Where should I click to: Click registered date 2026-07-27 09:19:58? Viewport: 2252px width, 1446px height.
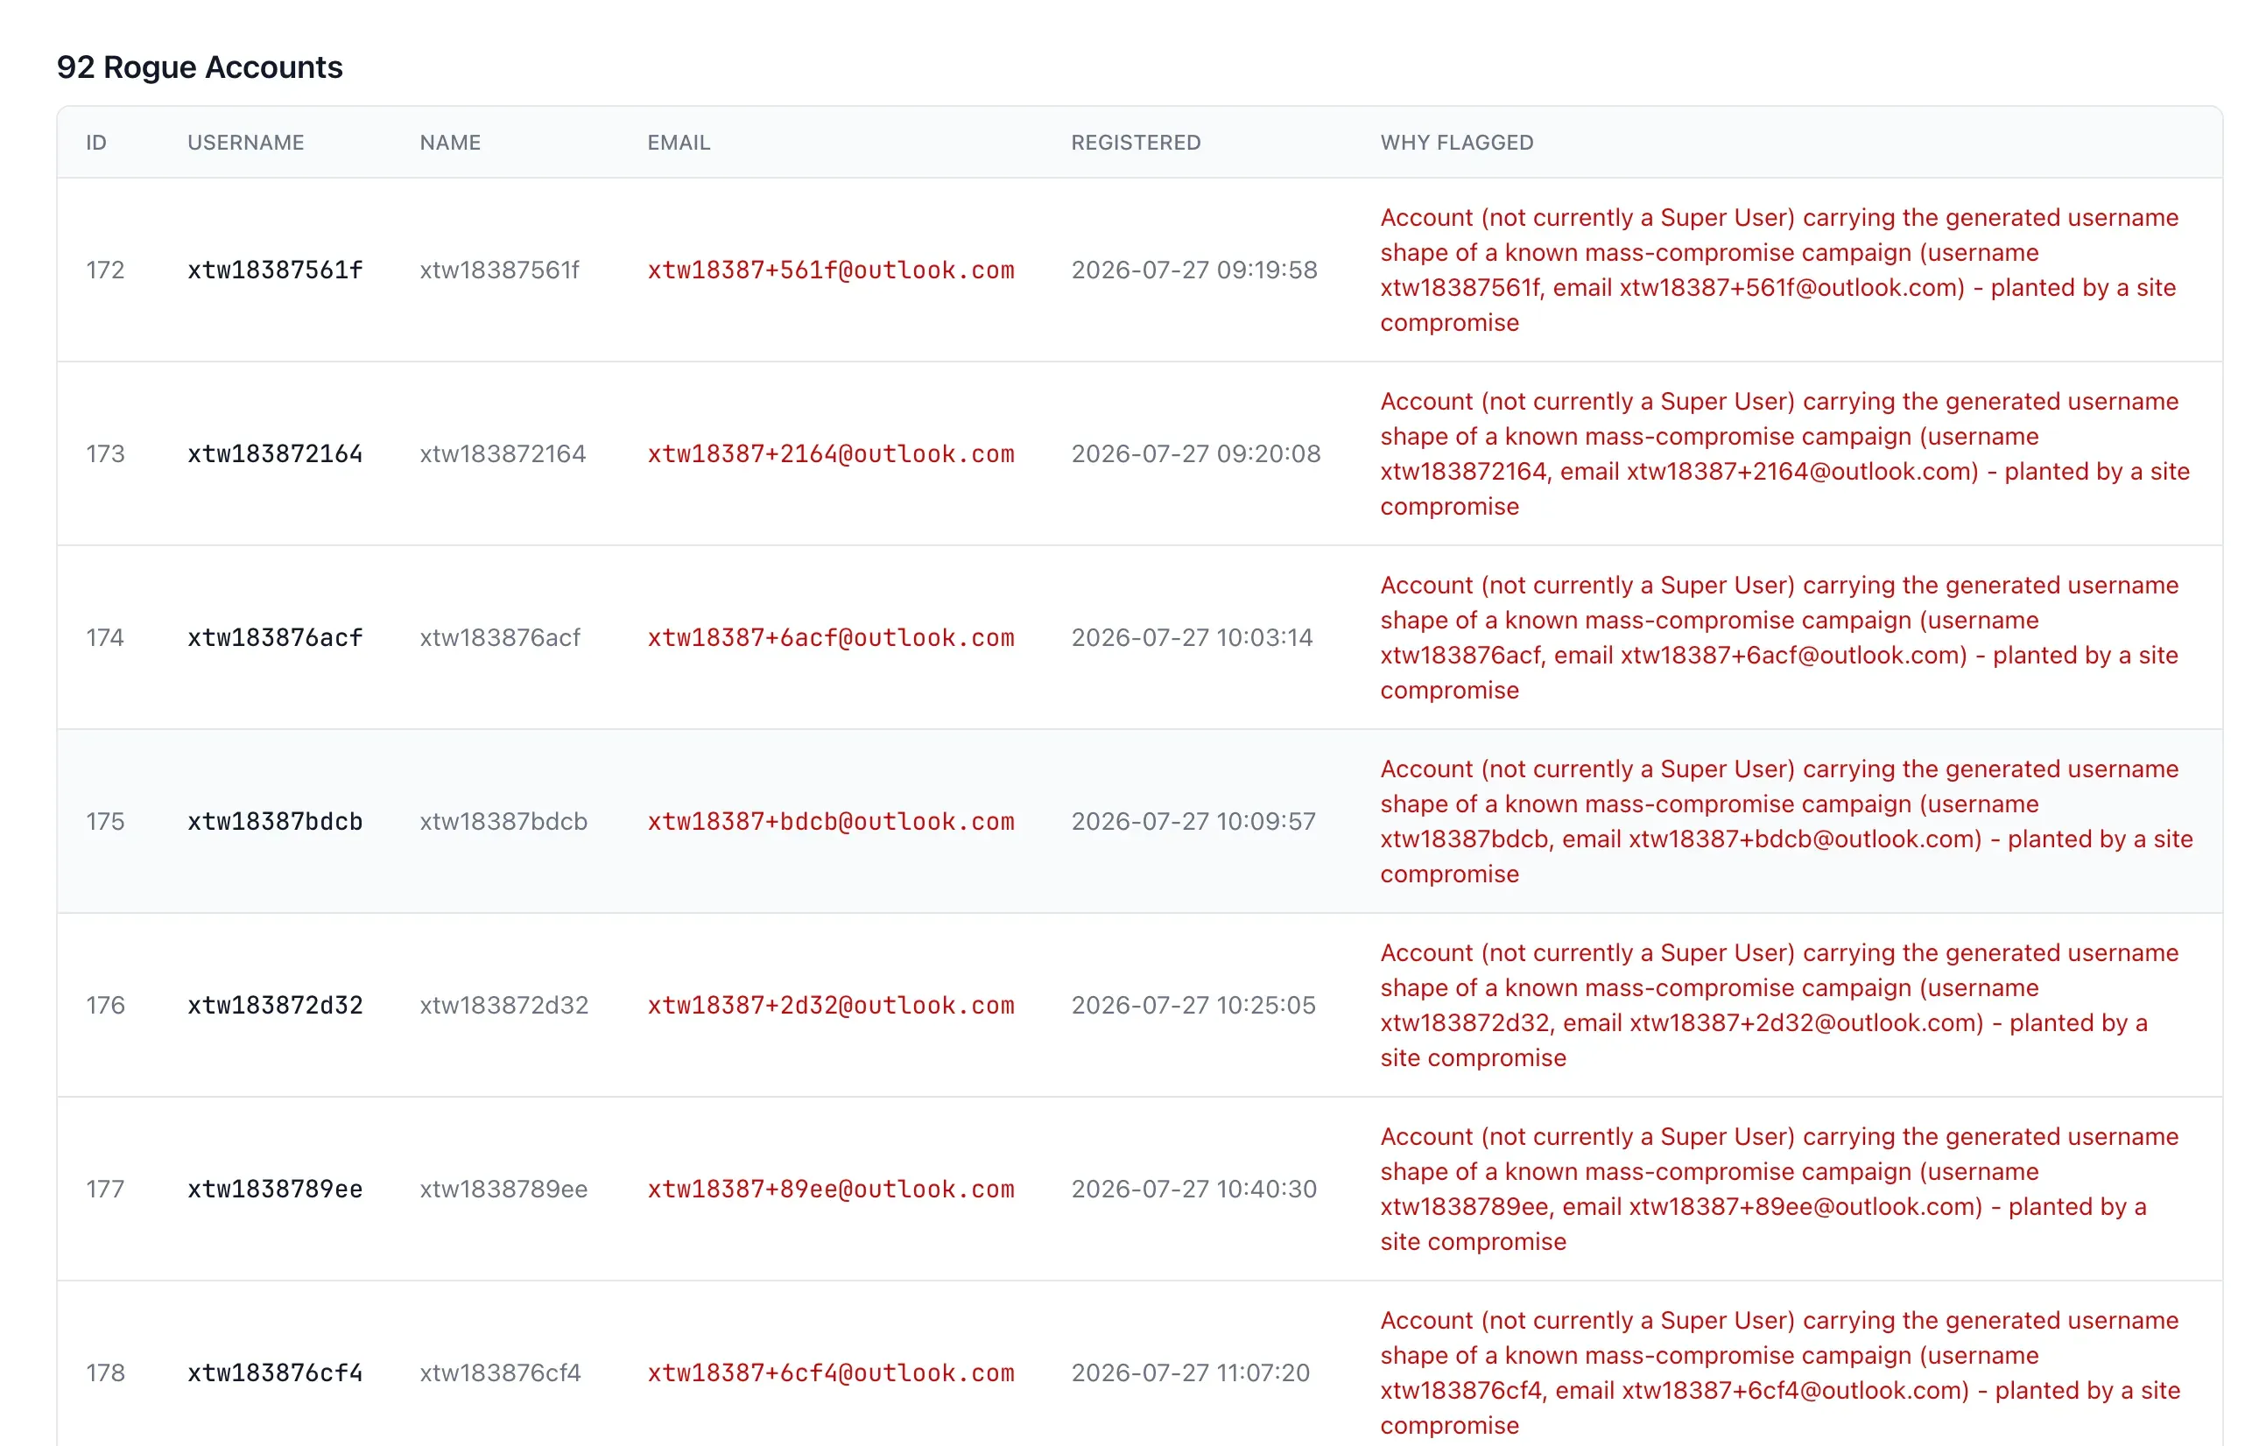(x=1194, y=270)
